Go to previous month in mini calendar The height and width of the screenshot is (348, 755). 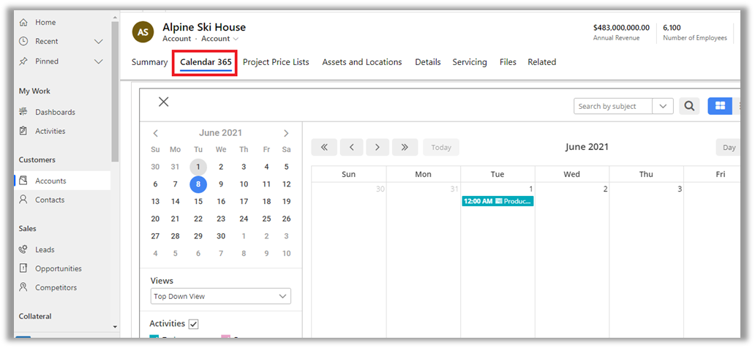point(155,133)
